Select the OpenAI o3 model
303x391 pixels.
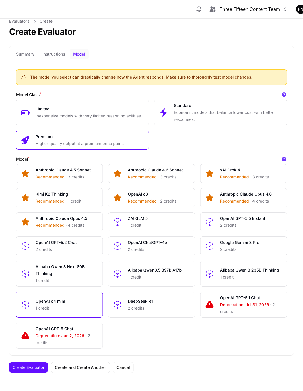(x=151, y=198)
